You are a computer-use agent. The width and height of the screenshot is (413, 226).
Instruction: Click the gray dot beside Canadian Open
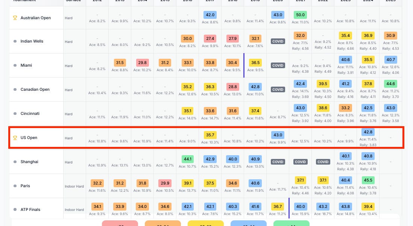click(15, 89)
